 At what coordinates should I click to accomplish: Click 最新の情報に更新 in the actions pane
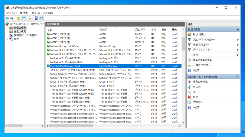[x=202, y=60]
